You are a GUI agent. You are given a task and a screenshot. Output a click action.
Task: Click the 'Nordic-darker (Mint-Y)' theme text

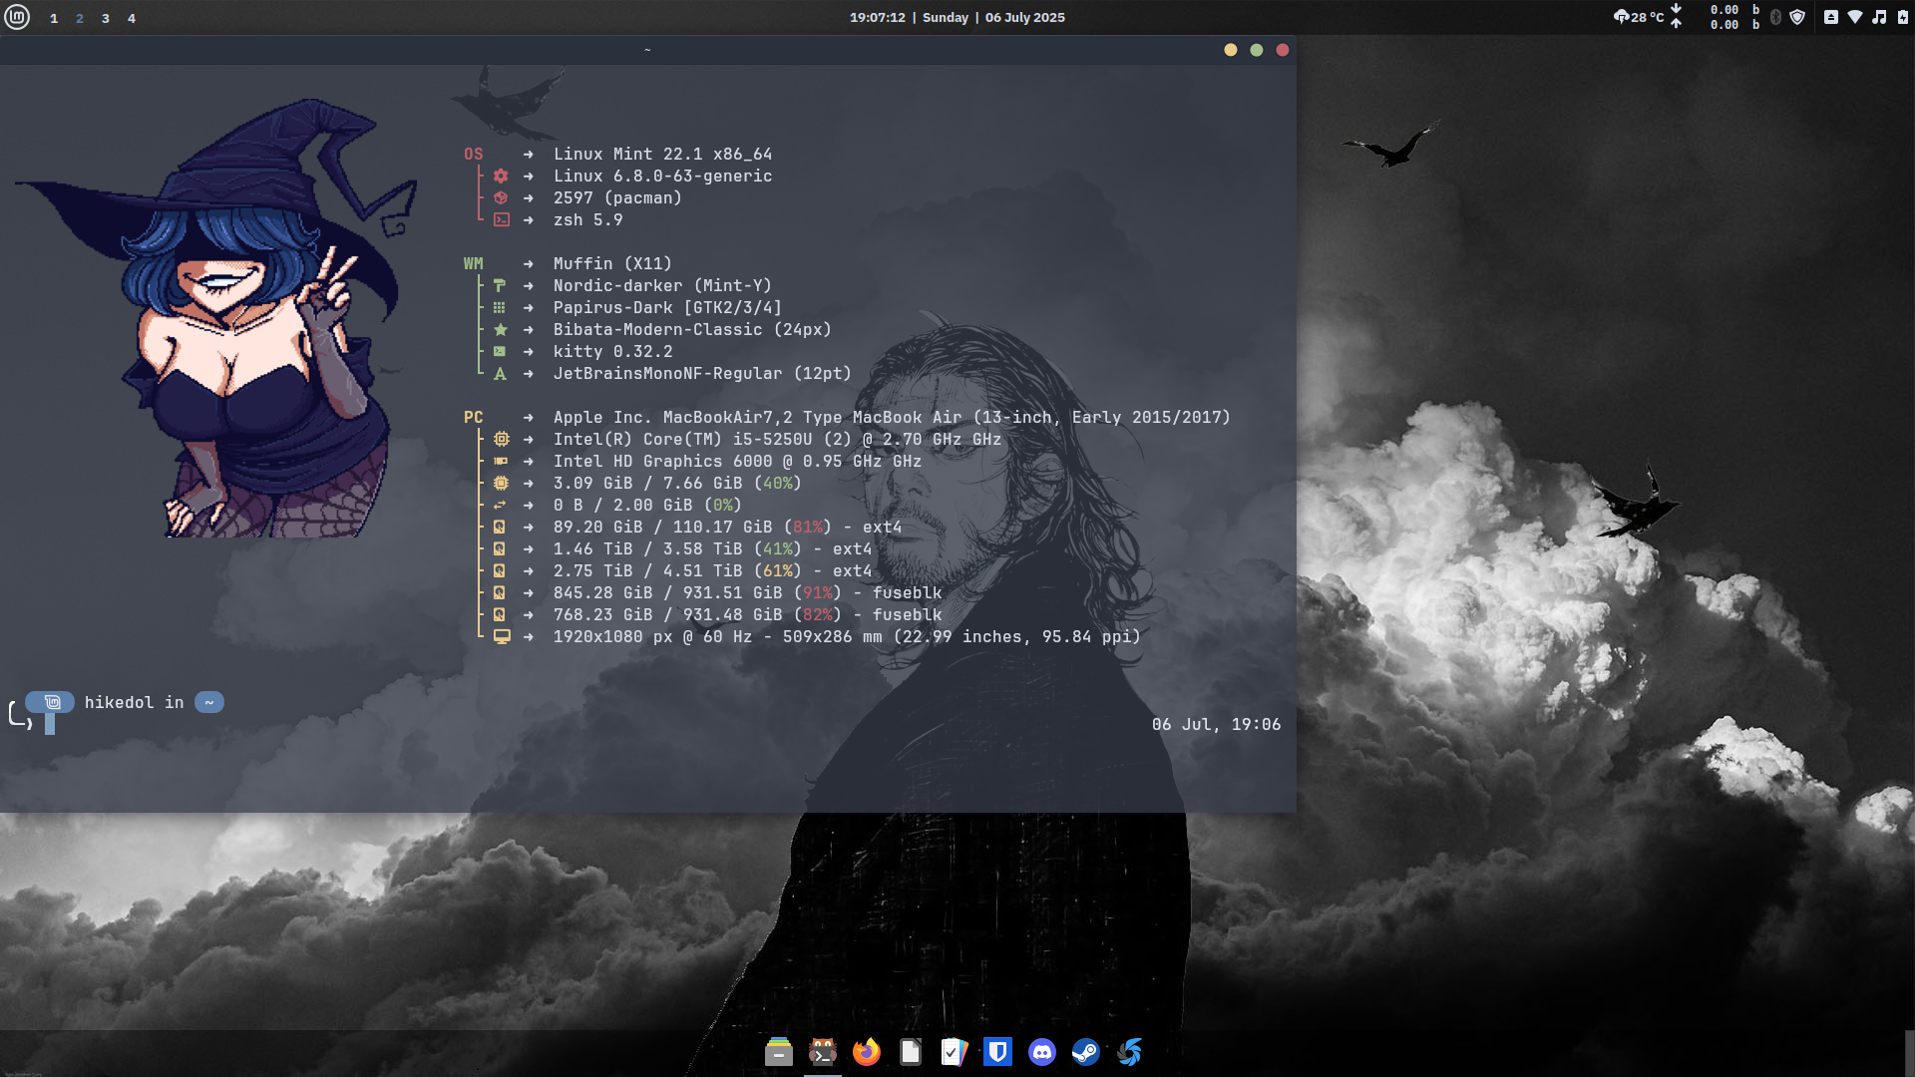[662, 285]
